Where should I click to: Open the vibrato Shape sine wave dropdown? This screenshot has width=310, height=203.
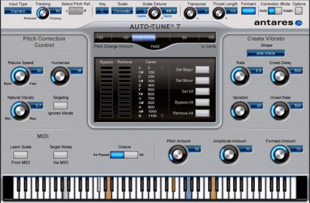[266, 53]
